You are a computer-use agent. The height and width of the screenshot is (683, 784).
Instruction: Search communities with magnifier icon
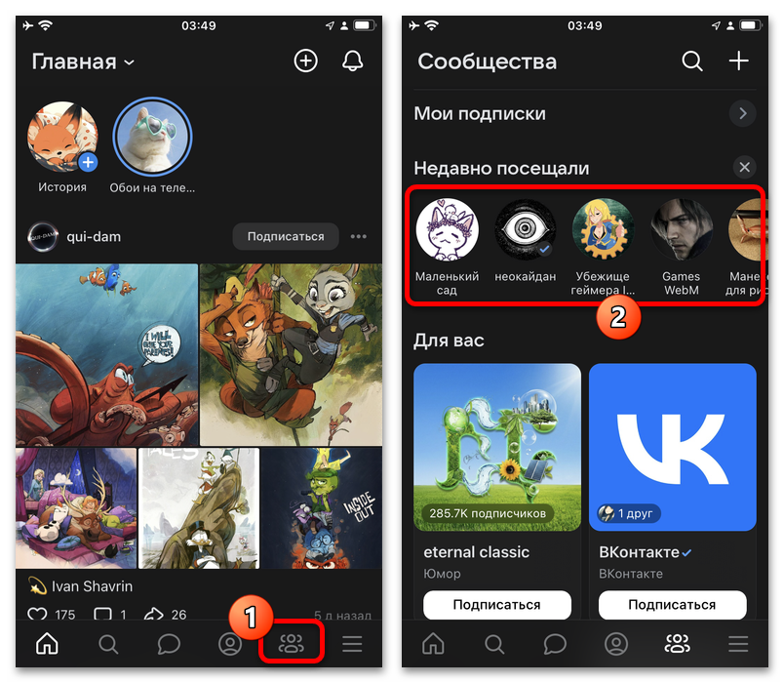pos(692,61)
